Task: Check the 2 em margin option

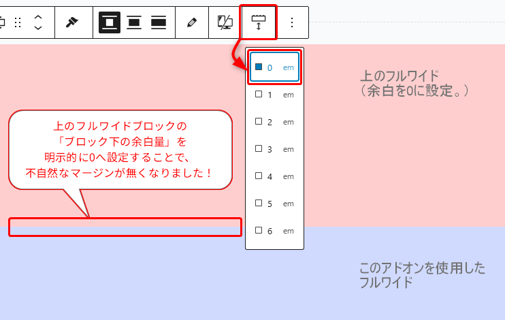Action: coord(274,122)
